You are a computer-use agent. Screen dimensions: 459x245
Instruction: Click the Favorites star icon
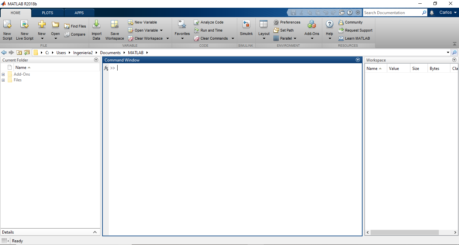(182, 24)
